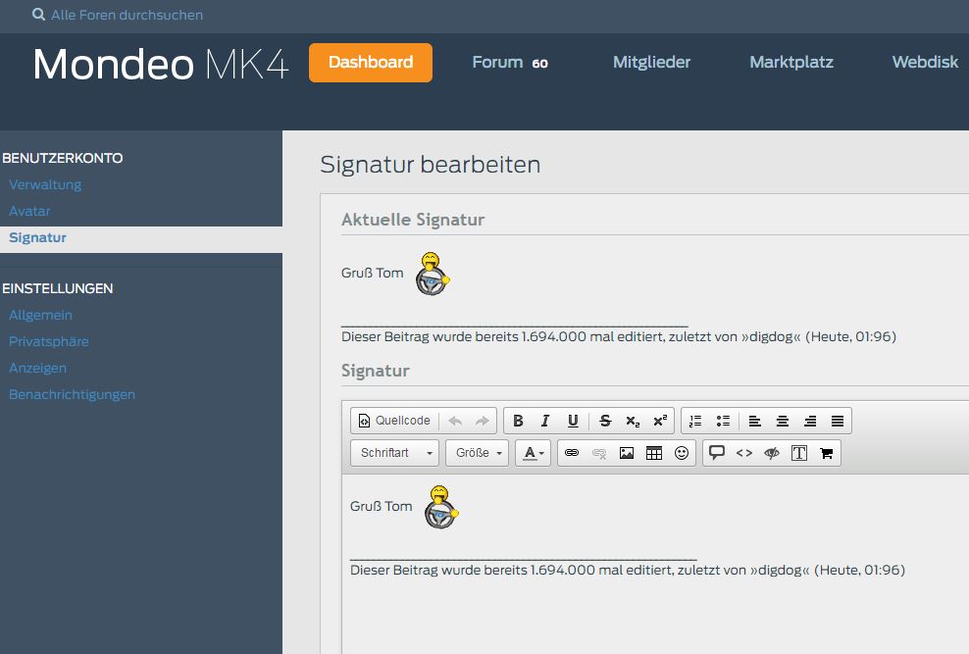Viewport: 969px width, 654px height.
Task: Apply strikethrough formatting
Action: pos(605,421)
